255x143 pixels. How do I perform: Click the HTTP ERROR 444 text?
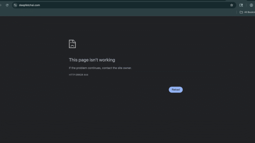[78, 75]
